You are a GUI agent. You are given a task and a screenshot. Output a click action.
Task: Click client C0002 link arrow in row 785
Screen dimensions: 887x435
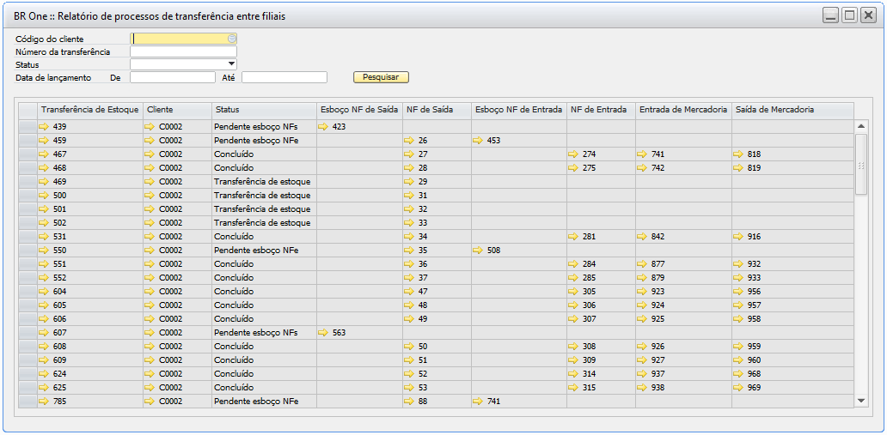click(x=150, y=402)
